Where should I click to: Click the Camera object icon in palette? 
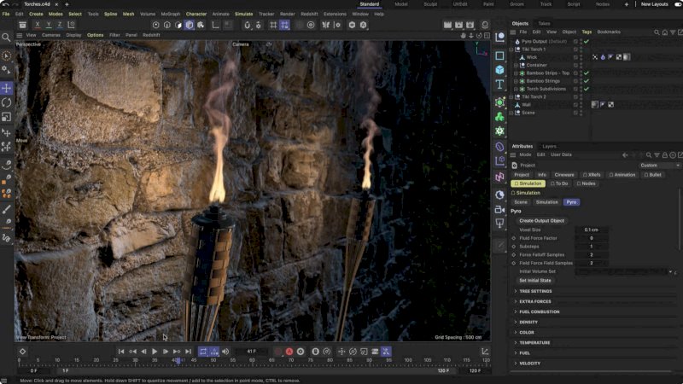pyautogui.click(x=499, y=209)
